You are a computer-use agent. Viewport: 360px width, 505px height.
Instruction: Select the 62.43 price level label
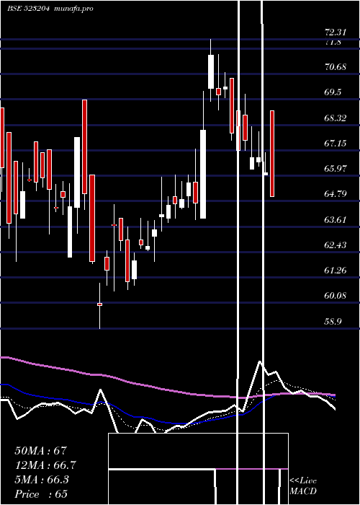tap(336, 245)
